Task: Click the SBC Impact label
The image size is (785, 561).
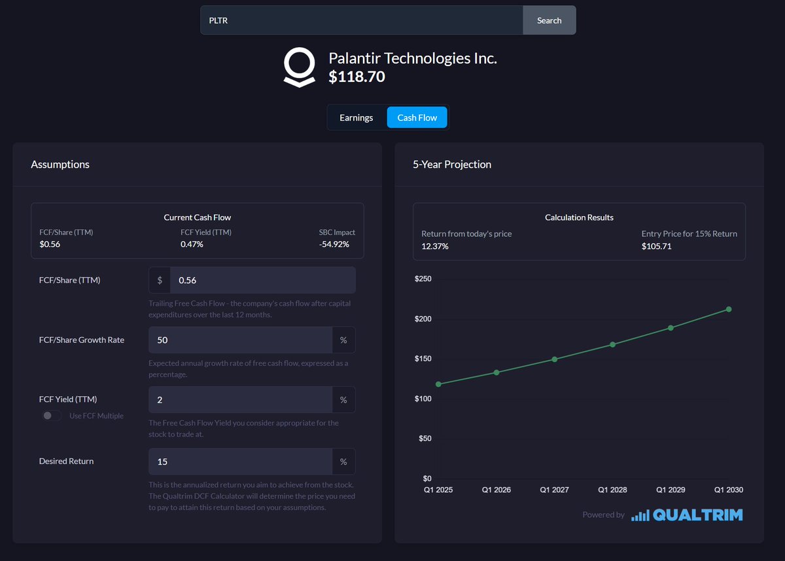Action: [x=337, y=232]
